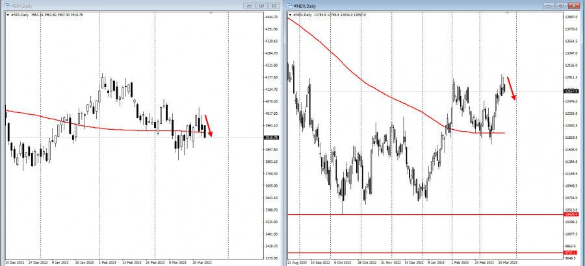Image resolution: width=585 pixels, height=266 pixels.
Task: Click the 4177.50 price on SPX axis
Action: click(x=271, y=77)
